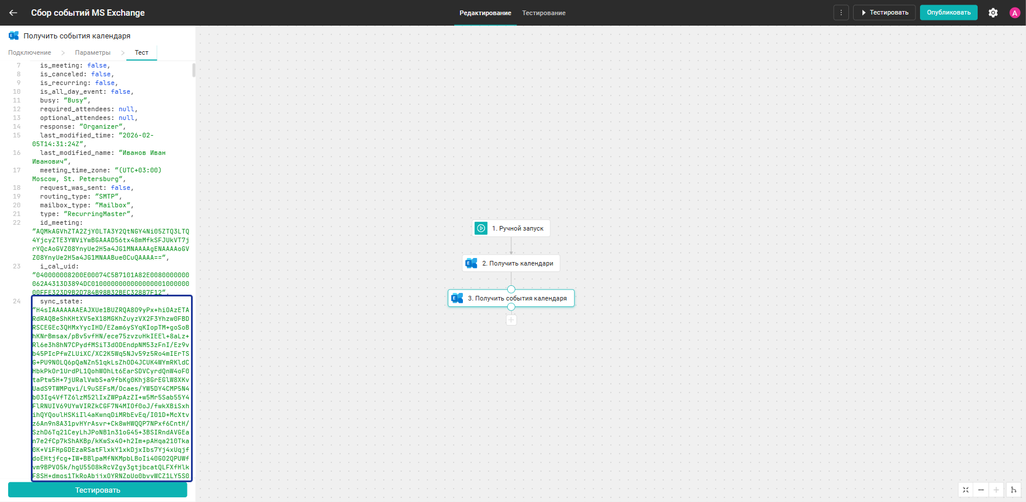Select node "3. Получить события календаря"
This screenshot has width=1026, height=502.
pos(511,298)
